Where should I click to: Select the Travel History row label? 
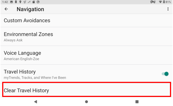(x=20, y=72)
